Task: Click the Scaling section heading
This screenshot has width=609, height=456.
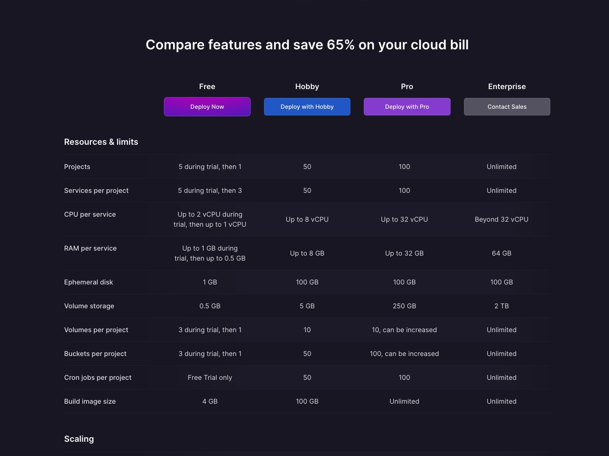Action: (x=79, y=439)
